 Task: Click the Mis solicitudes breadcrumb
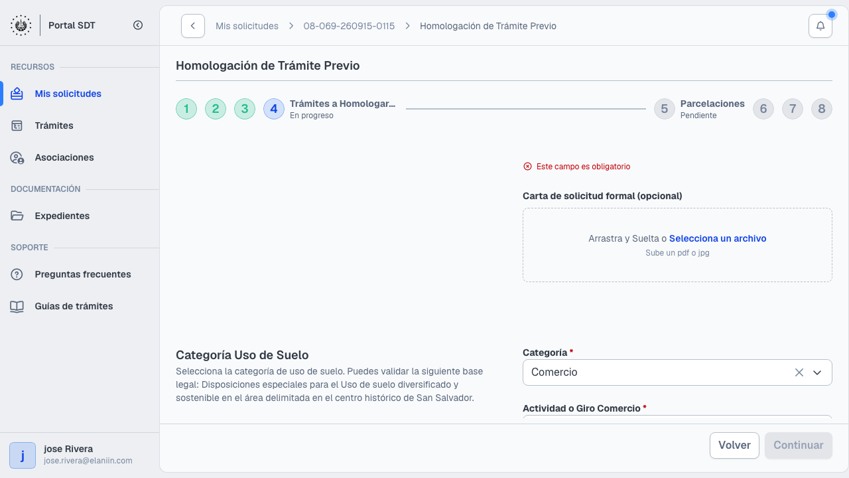[x=247, y=26]
